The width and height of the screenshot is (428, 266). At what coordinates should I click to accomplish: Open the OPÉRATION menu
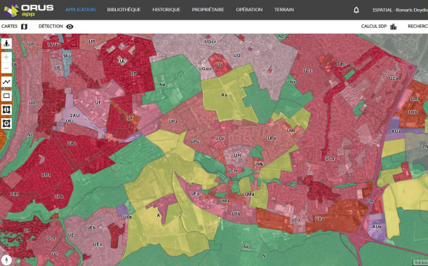pyautogui.click(x=249, y=10)
